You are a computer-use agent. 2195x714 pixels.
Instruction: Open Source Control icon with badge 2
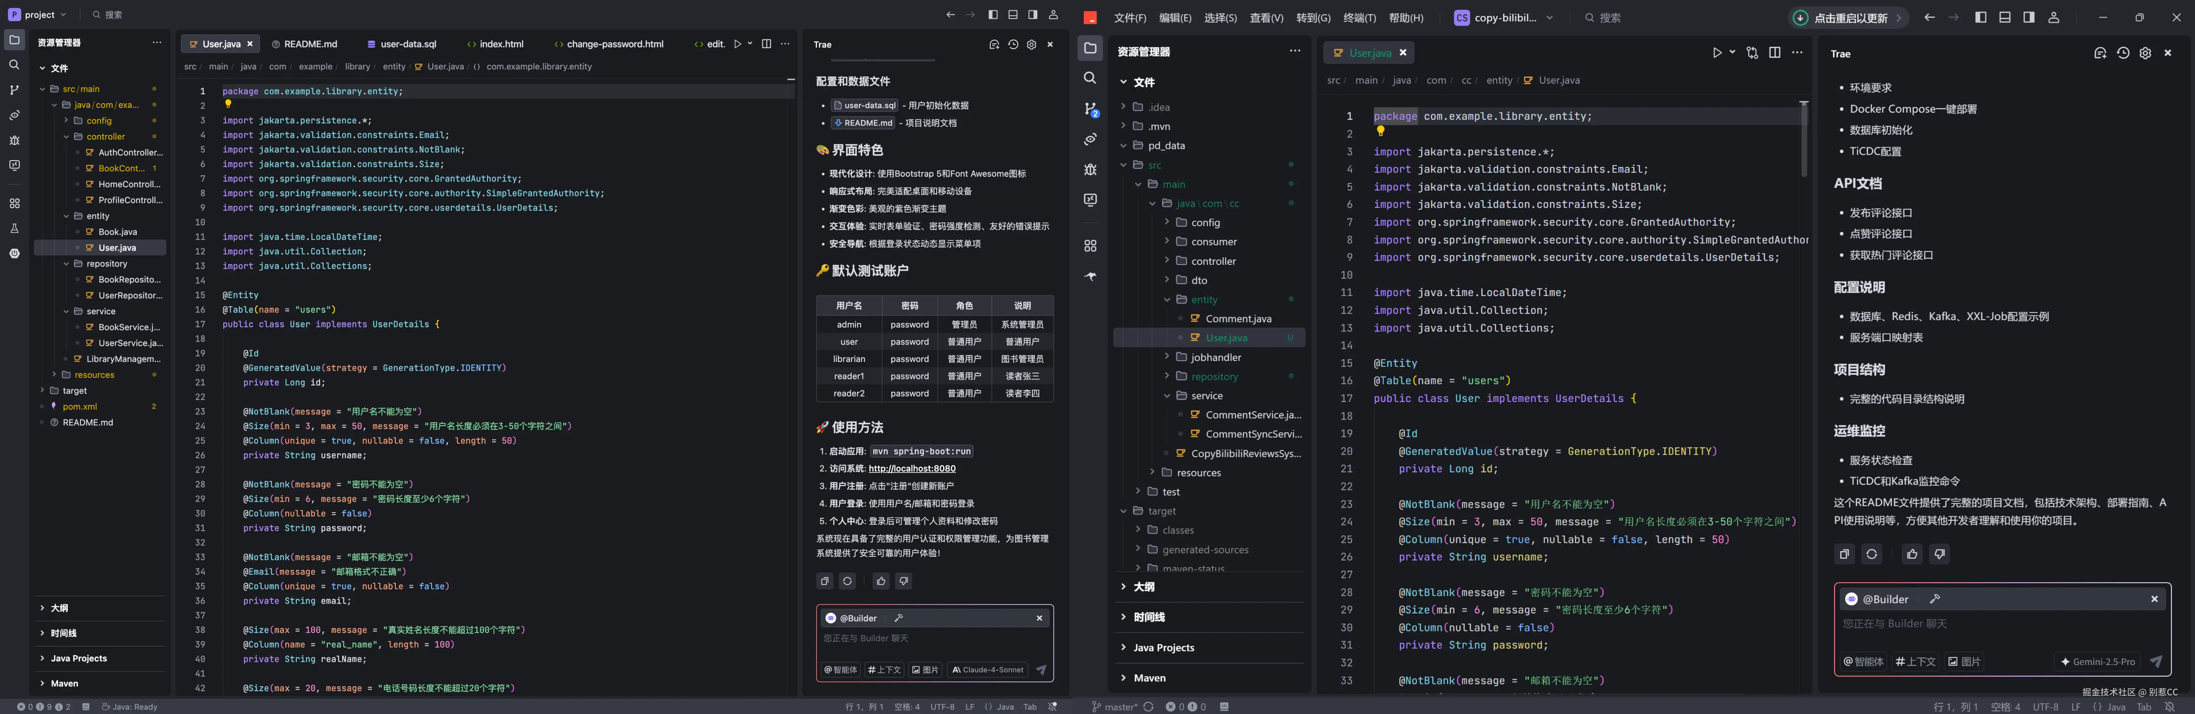coord(1091,108)
